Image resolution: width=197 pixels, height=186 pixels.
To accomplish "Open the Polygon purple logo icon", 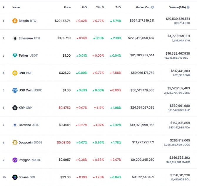I will tap(15, 160).
